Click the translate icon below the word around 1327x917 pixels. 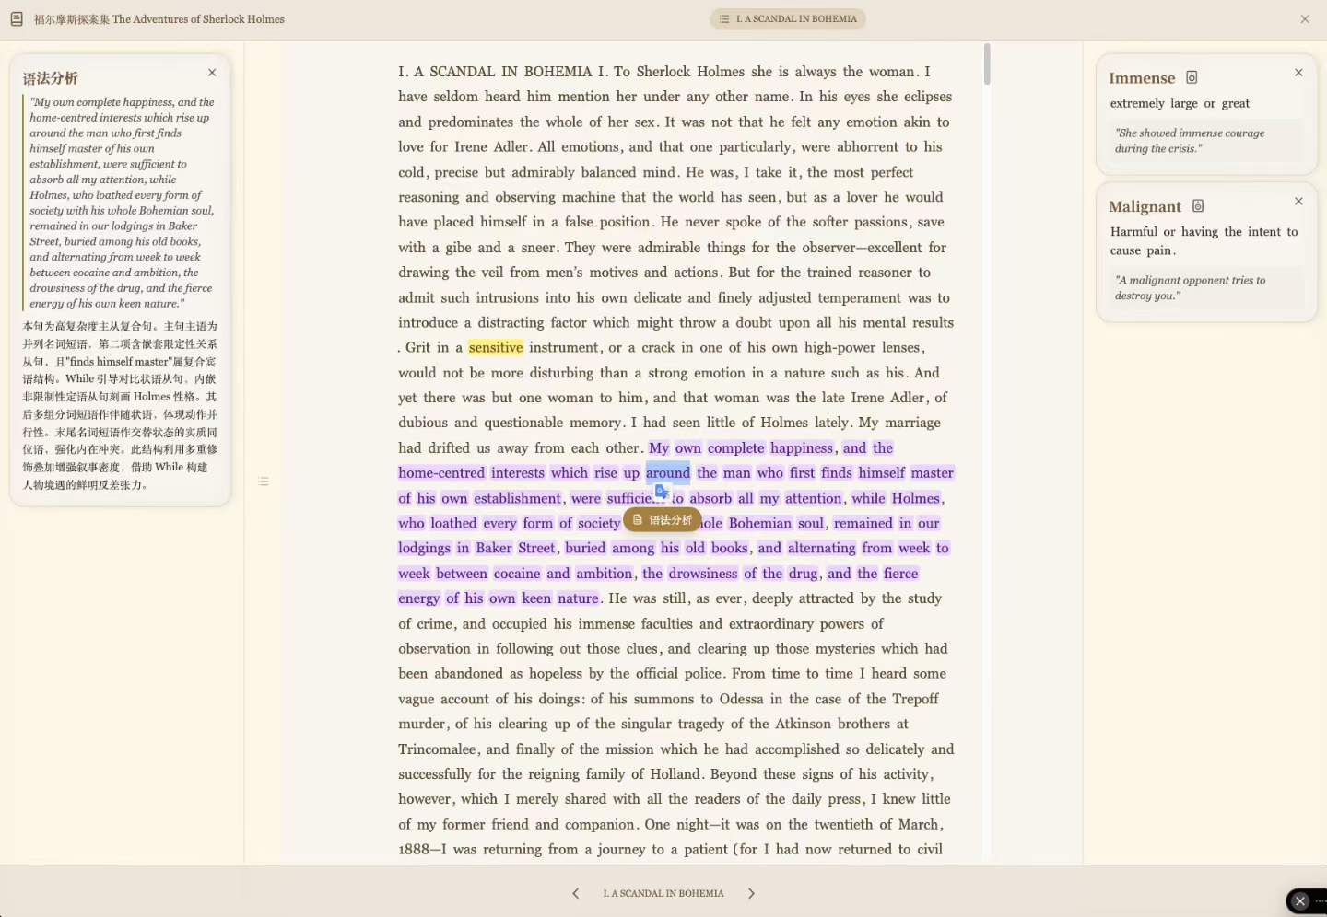click(x=662, y=493)
